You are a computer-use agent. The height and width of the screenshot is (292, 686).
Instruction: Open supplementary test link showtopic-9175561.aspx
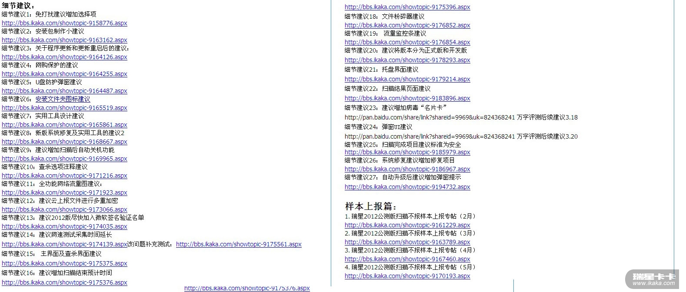[239, 244]
